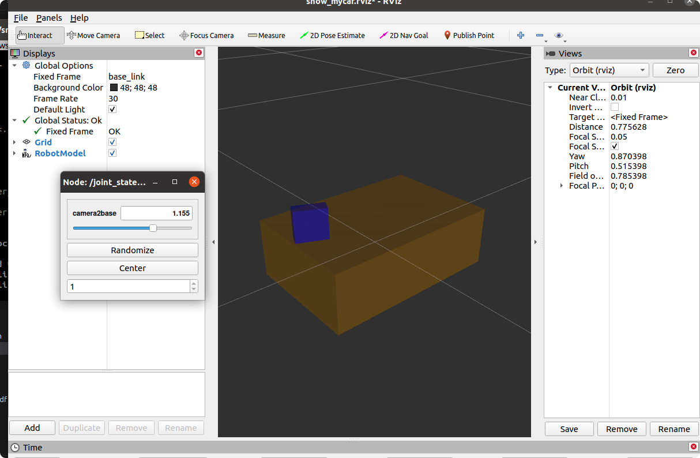Click the Yaw value 0.870398
Viewport: 700px width, 458px height.
pos(629,156)
